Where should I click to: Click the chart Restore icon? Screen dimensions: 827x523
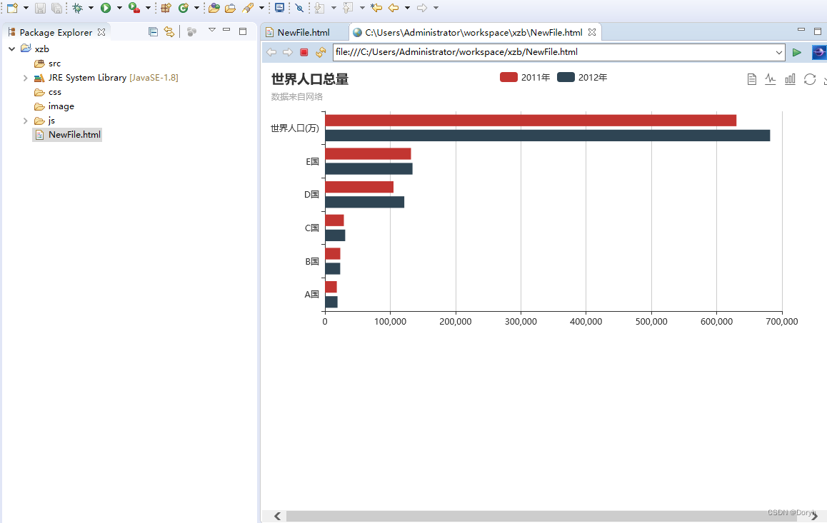(x=810, y=79)
